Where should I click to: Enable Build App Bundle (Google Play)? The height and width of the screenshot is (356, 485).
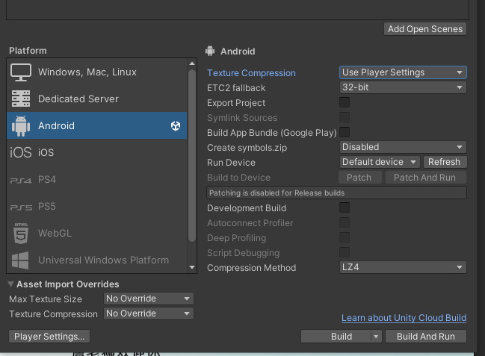coord(345,132)
